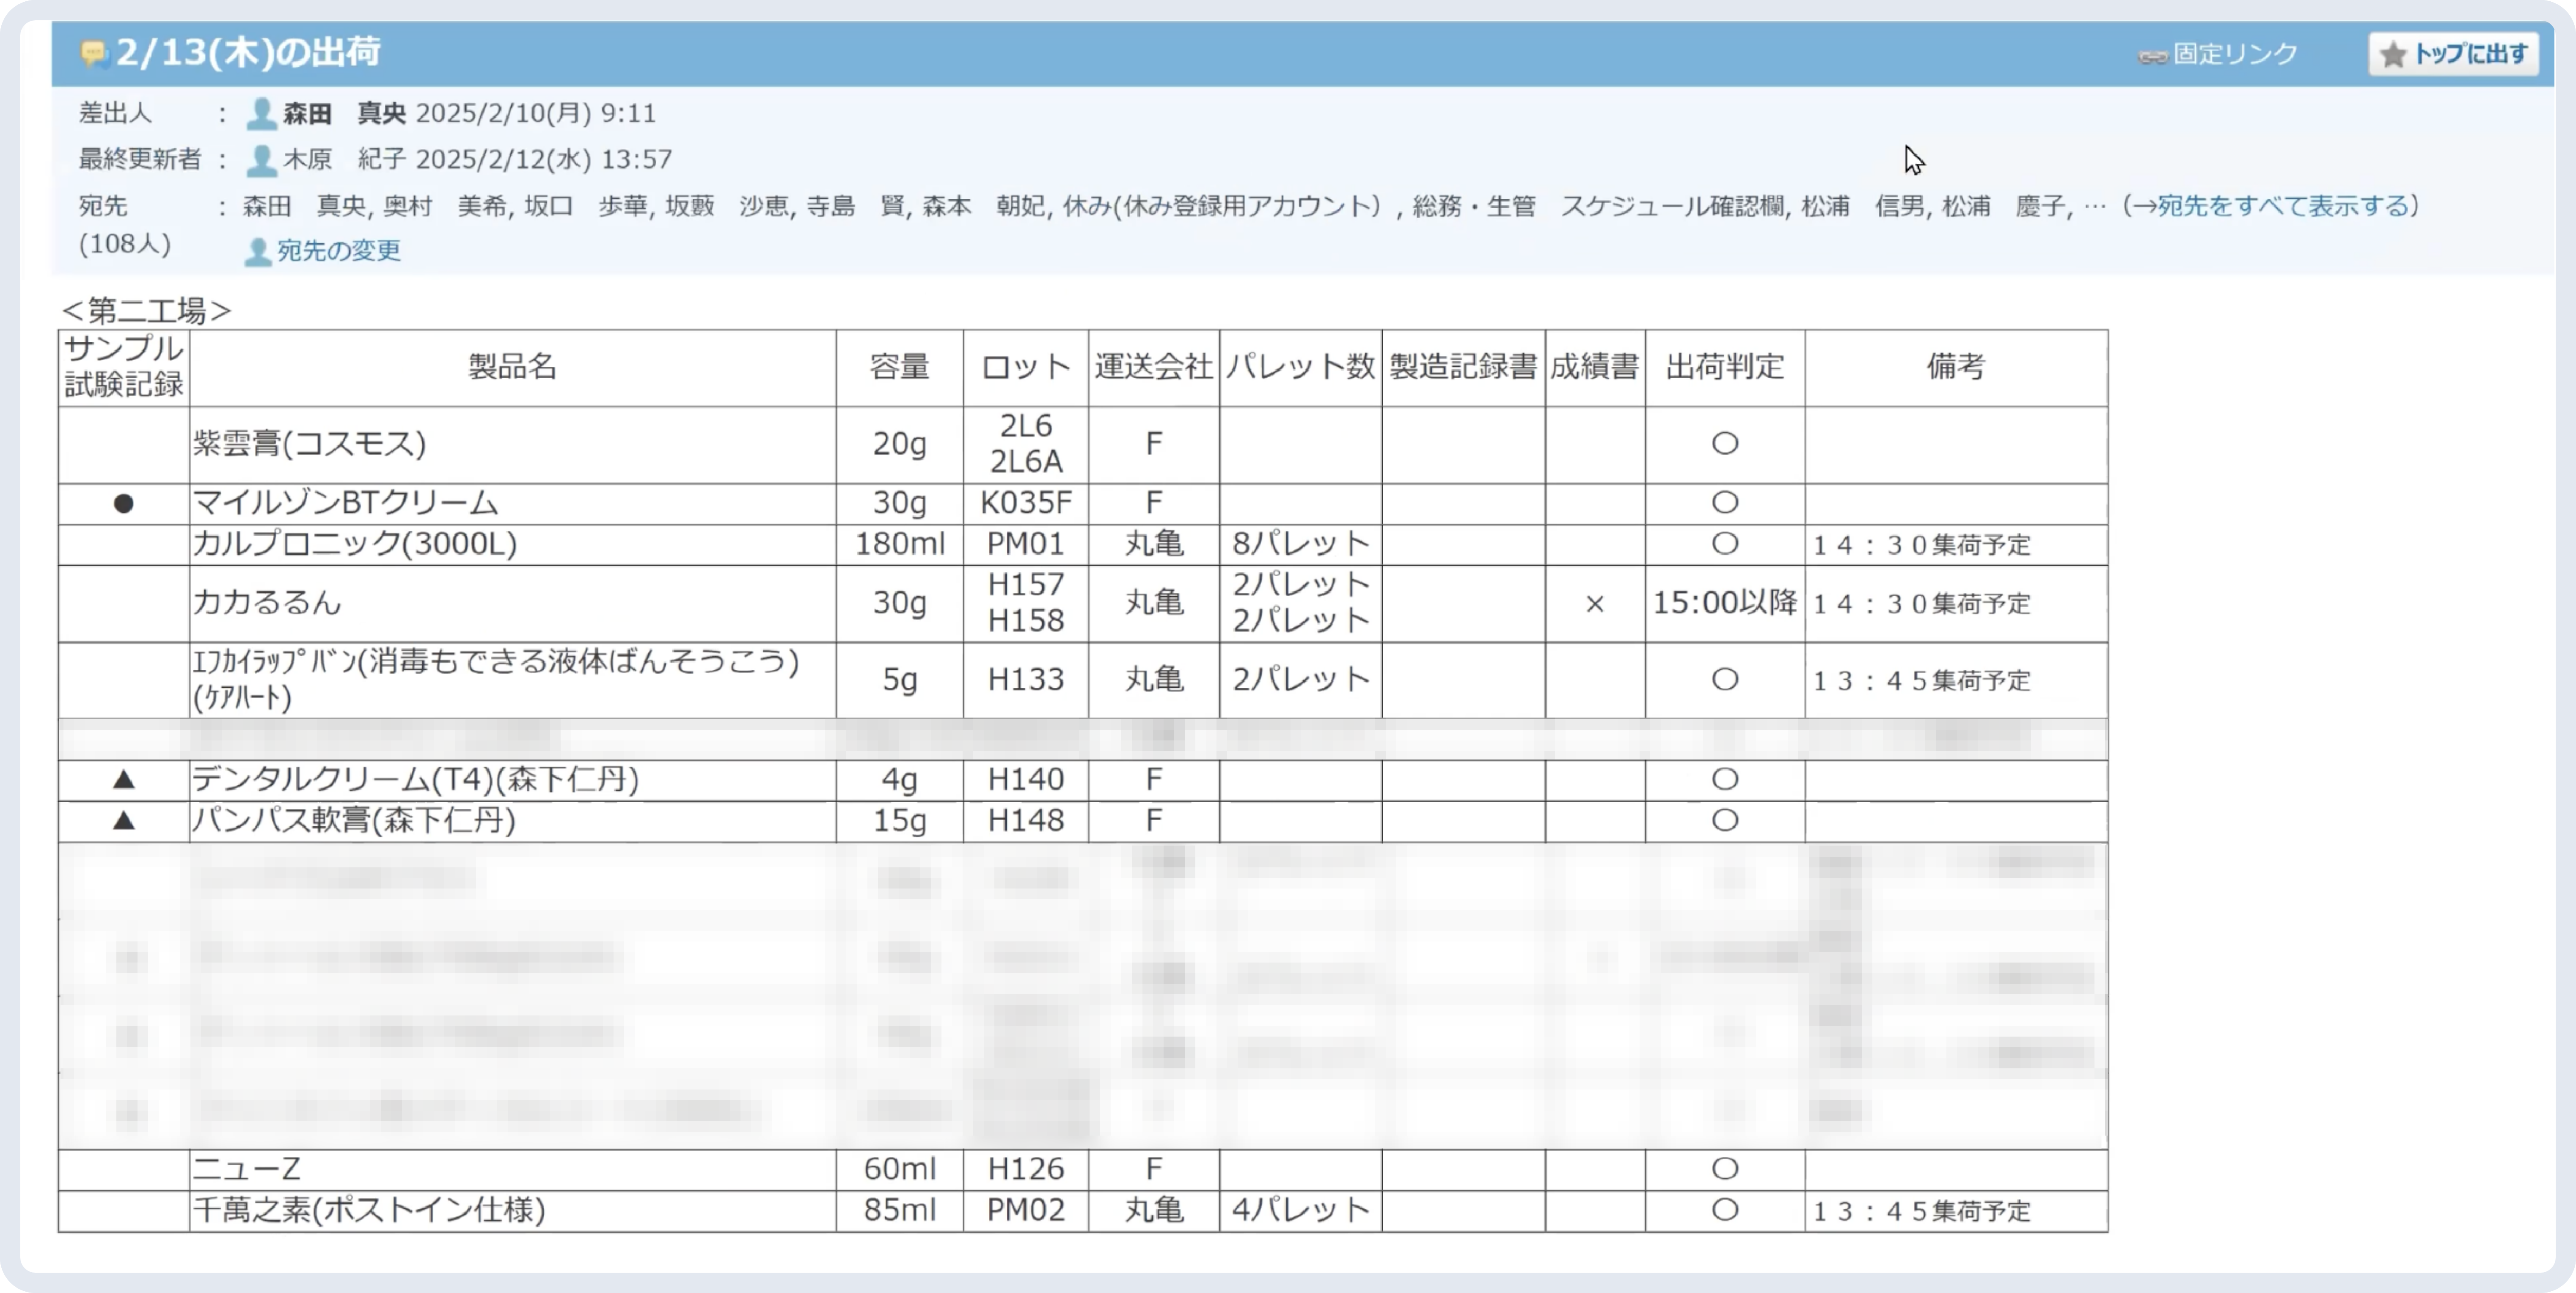Click product name デンタルクリーム(T4)(森下仁丹)
2576x1293 pixels.
pyautogui.click(x=416, y=780)
